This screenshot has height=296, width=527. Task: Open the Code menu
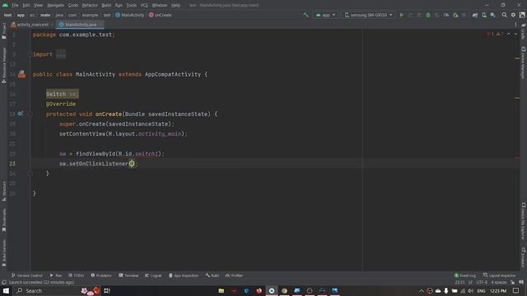pos(73,6)
